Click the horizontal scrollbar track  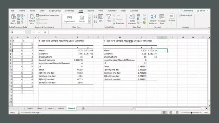(x=168, y=109)
